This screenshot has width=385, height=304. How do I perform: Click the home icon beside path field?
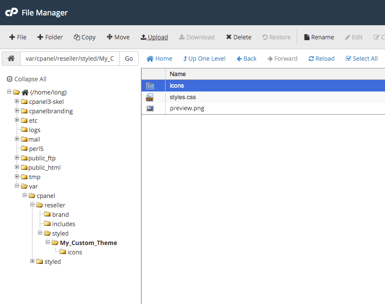[x=11, y=59]
